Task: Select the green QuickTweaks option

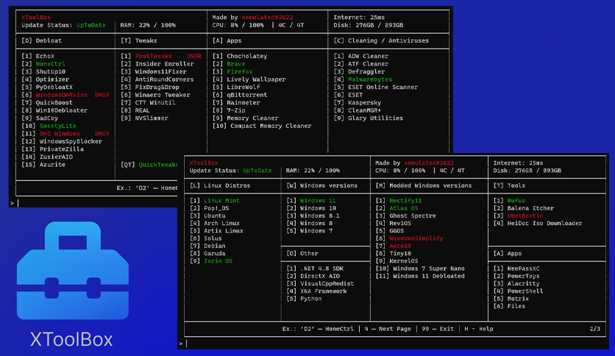Action: 149,165
